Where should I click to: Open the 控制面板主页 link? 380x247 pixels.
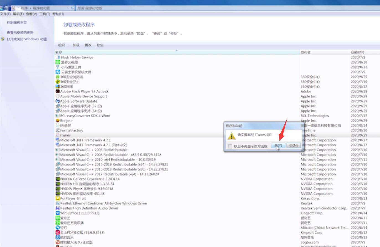click(17, 23)
